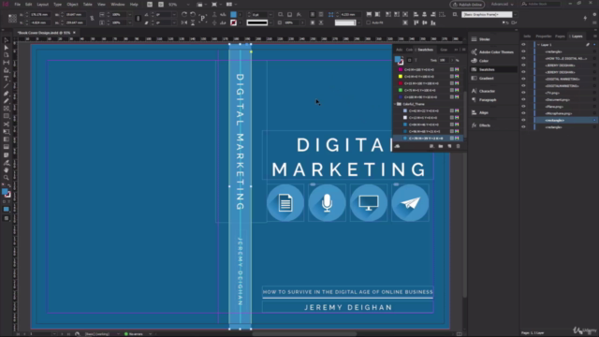Click the rotate 90° counter-clockwise icon
The image size is (599, 337).
point(193,15)
